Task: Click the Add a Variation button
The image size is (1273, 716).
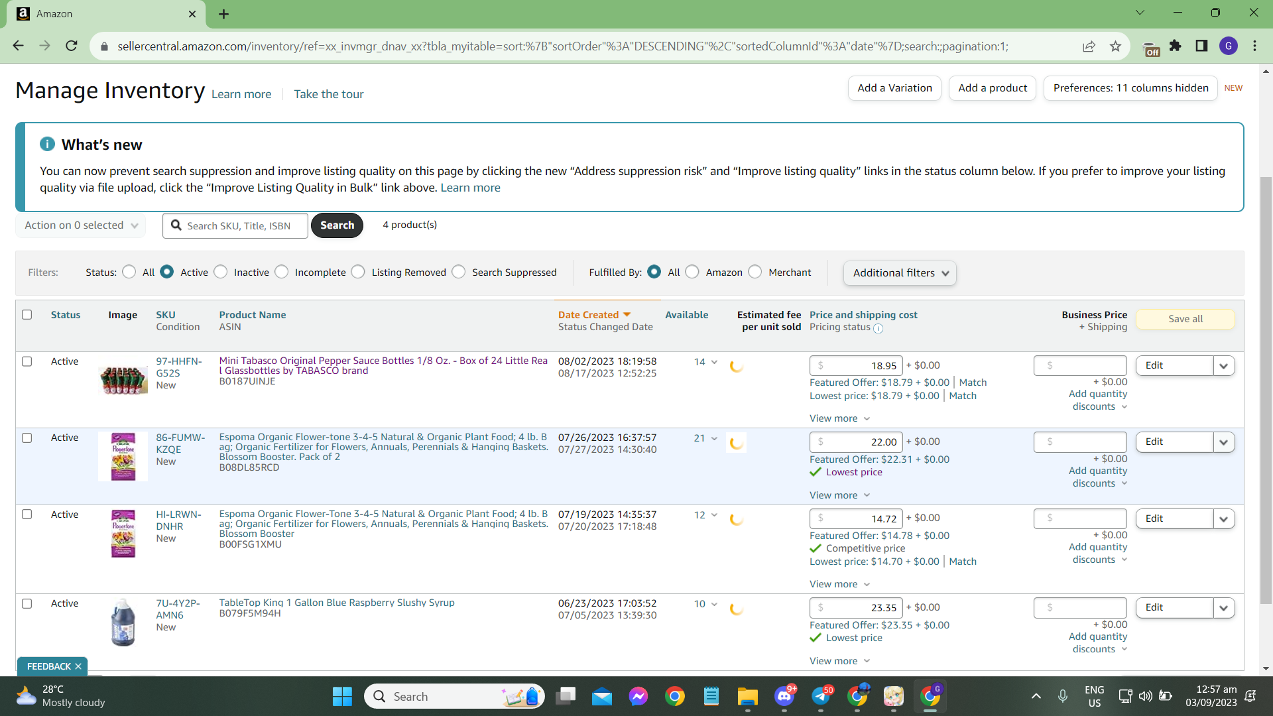Action: click(x=894, y=88)
